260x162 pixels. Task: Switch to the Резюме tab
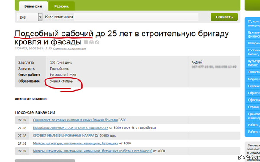(x=62, y=6)
